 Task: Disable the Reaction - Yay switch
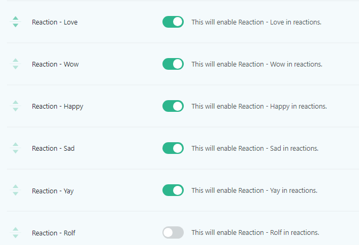tap(173, 190)
